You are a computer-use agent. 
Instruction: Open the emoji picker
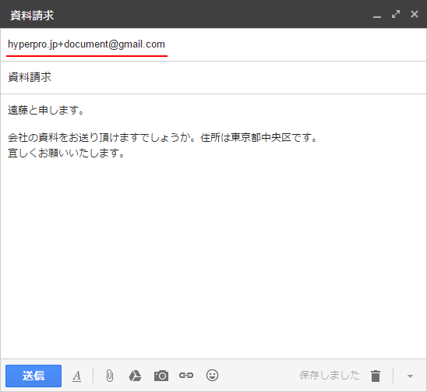pos(212,376)
